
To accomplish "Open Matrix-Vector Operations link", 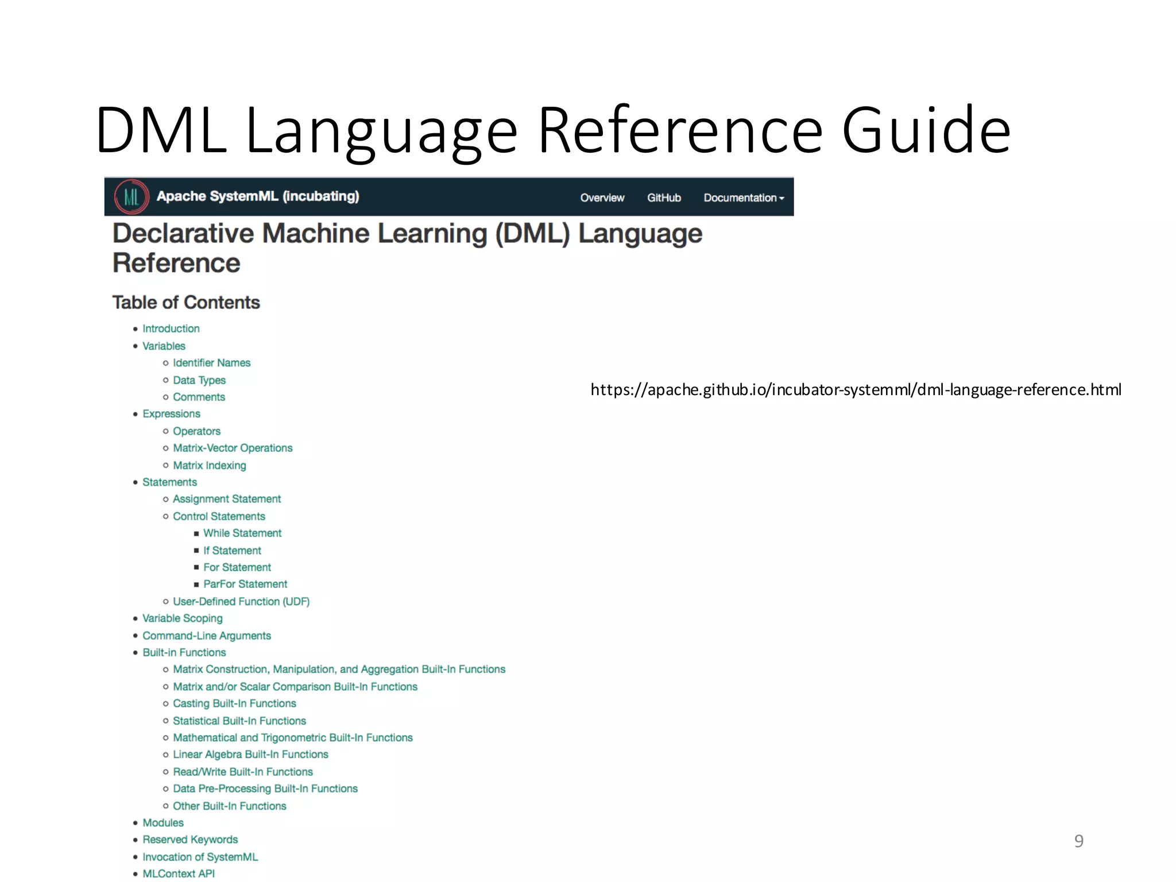I will click(233, 448).
